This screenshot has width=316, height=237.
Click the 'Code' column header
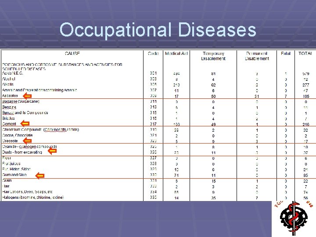click(x=153, y=54)
